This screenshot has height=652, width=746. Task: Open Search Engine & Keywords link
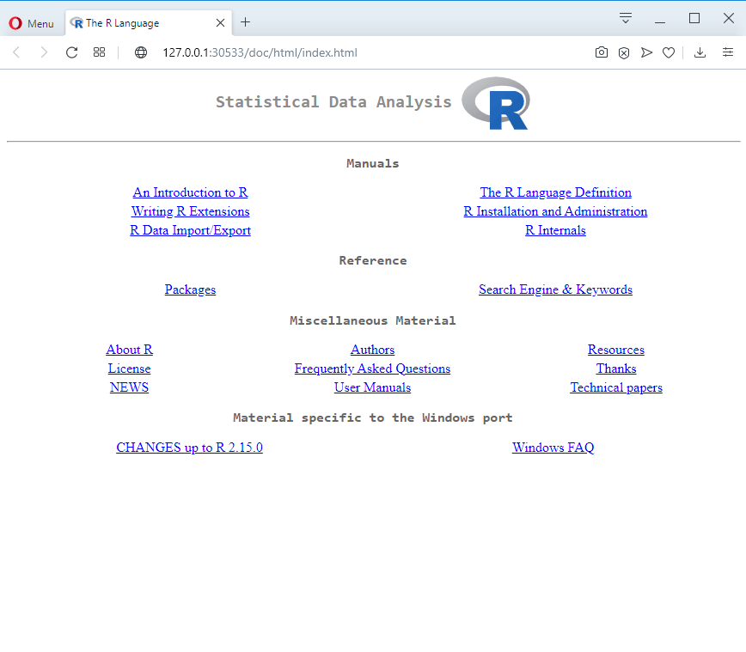tap(555, 289)
